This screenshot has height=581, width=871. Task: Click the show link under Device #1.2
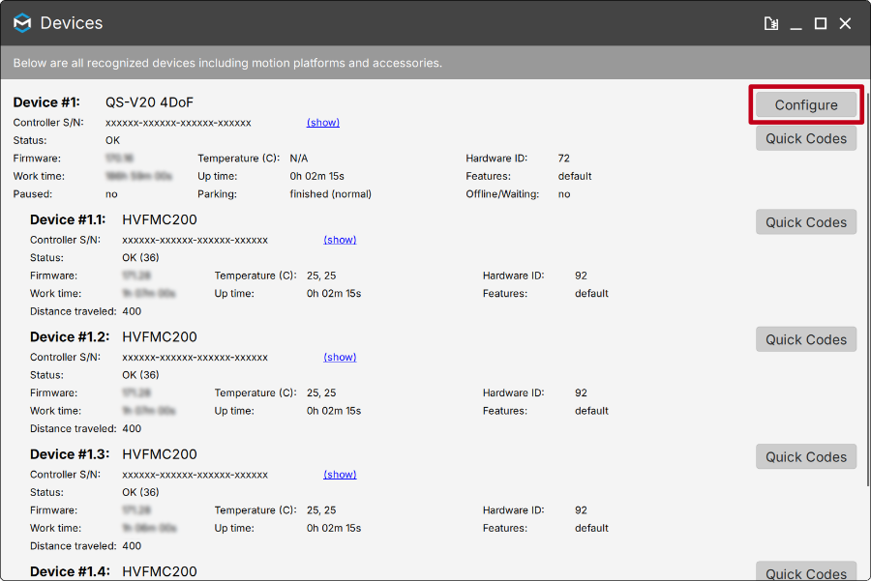click(x=340, y=357)
